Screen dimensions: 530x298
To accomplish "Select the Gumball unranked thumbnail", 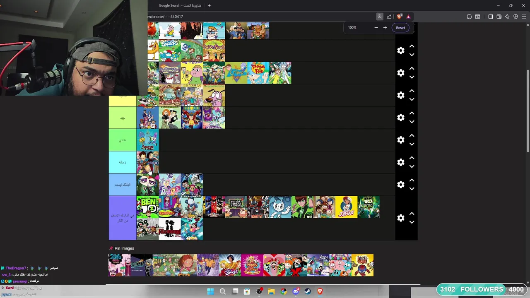I will click(x=340, y=265).
